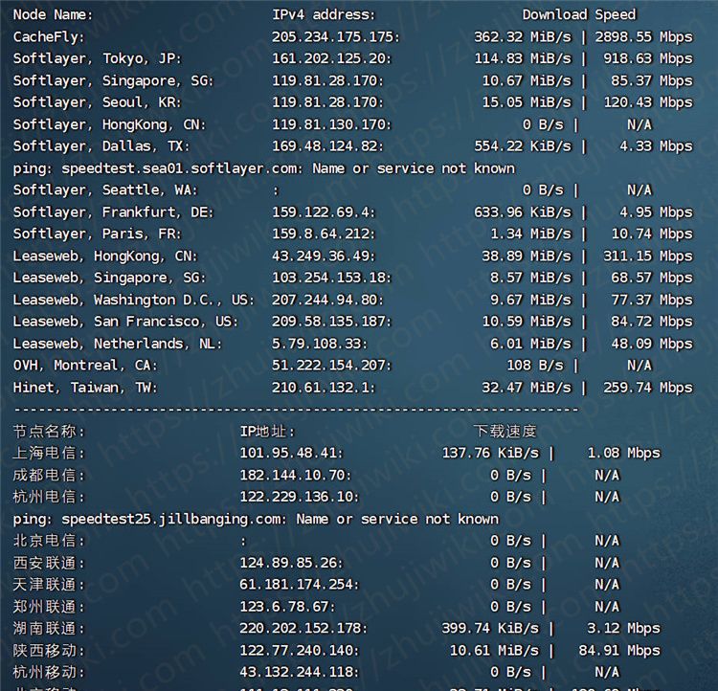This screenshot has width=718, height=691.
Task: Click the '下载速度' header
Action: pos(505,432)
